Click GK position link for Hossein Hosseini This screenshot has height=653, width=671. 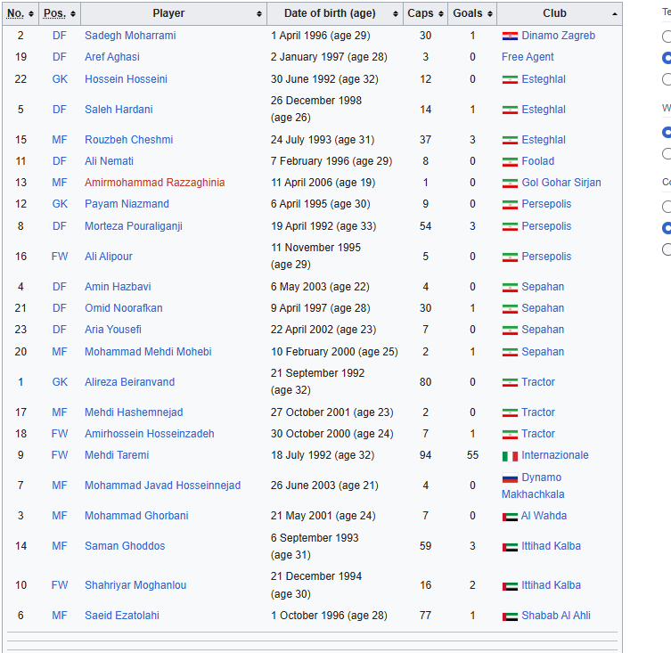pyautogui.click(x=60, y=79)
